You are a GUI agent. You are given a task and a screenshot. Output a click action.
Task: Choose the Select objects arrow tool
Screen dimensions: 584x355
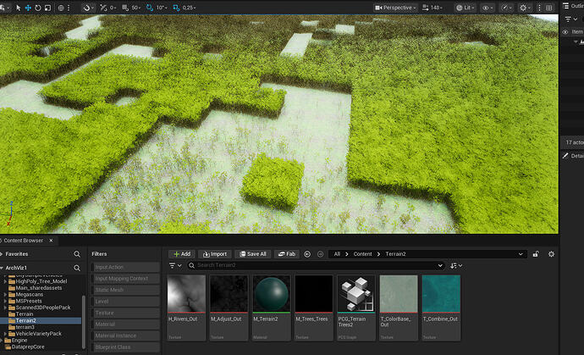[x=19, y=8]
